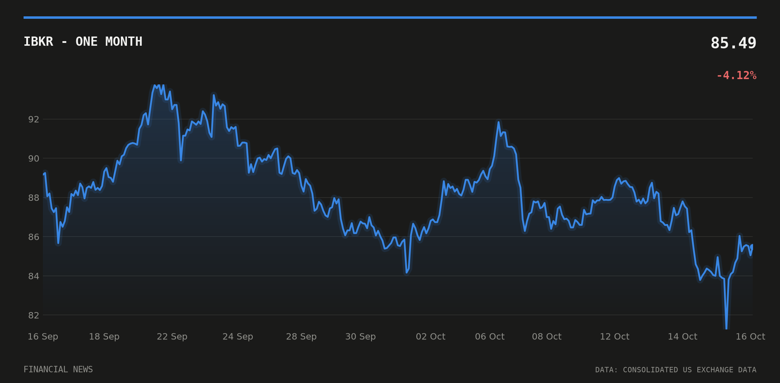Click the FINANCIAL NEWS footer text
Screen dimensions: 780x383
point(58,370)
